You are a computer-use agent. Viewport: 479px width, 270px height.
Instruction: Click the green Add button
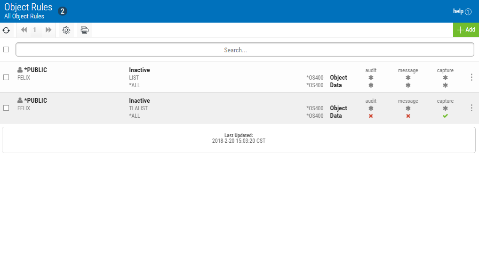466,30
